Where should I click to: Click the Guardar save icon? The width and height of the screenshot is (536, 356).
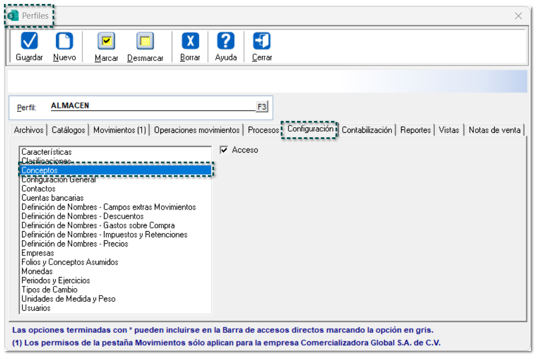29,42
